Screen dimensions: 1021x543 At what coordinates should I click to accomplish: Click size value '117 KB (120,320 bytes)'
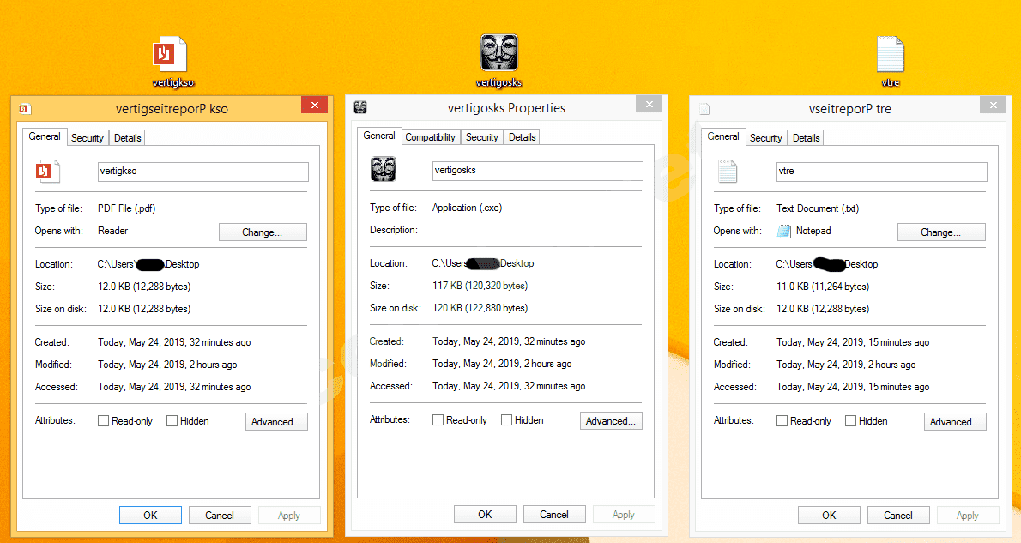(x=480, y=286)
